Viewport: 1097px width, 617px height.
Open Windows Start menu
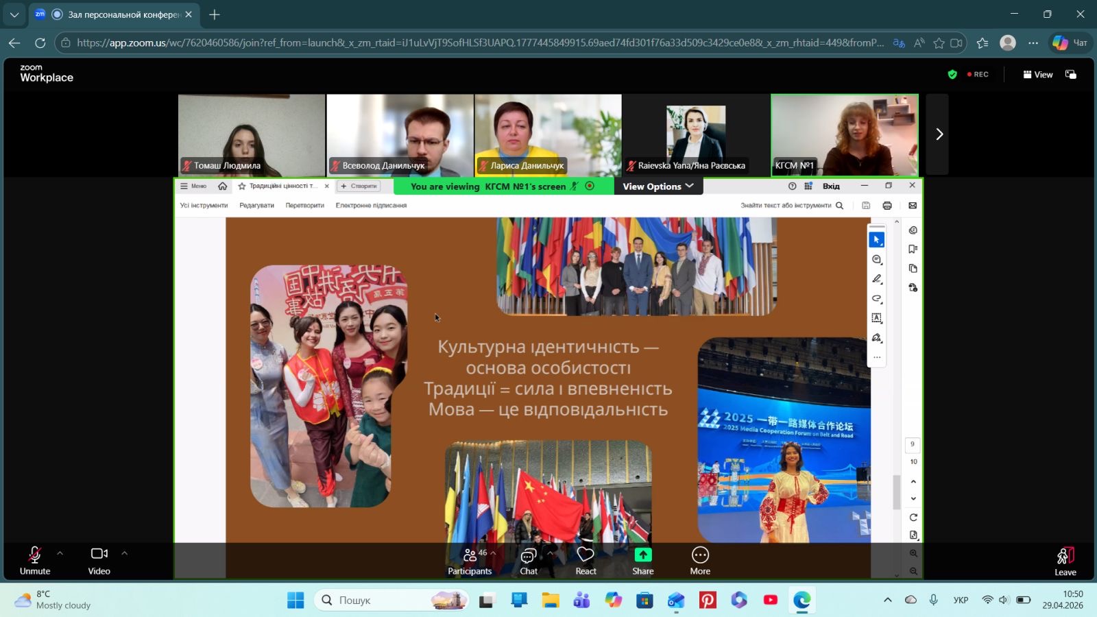point(296,601)
